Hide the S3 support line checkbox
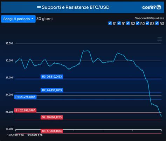Image resolution: width=166 pixels, height=141 pixels. [147, 23]
